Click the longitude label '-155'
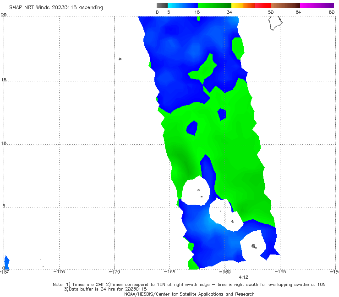339x297 pixels. tap(280, 271)
